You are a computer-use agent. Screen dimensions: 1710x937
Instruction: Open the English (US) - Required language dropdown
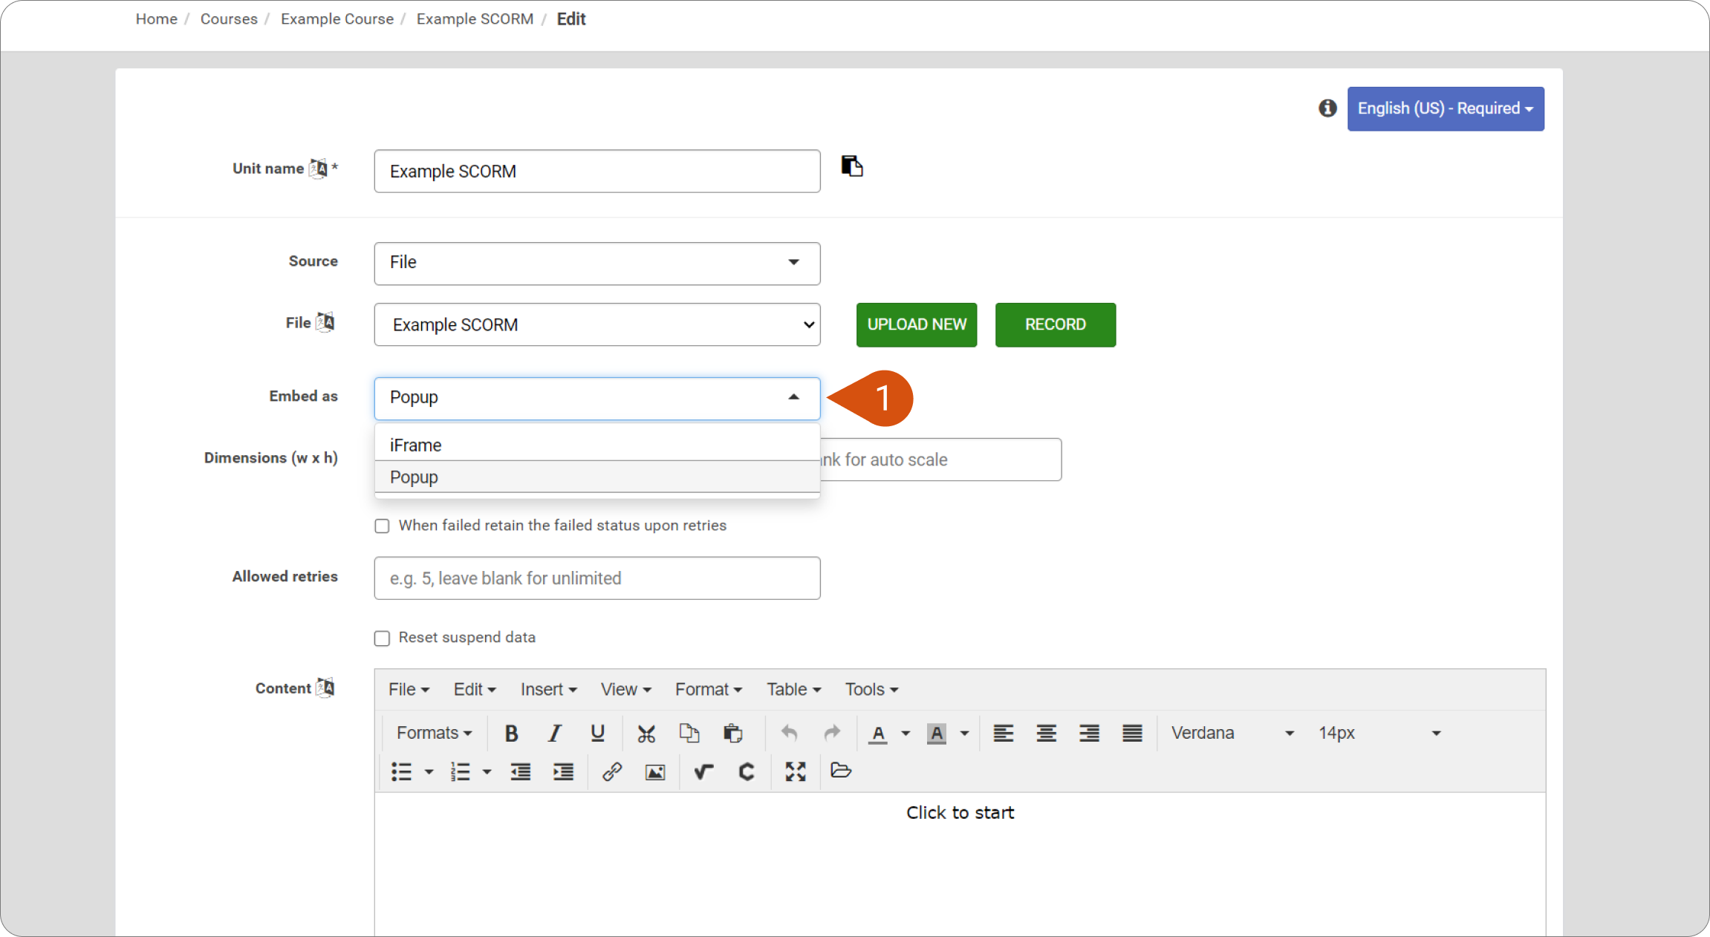[1446, 108]
